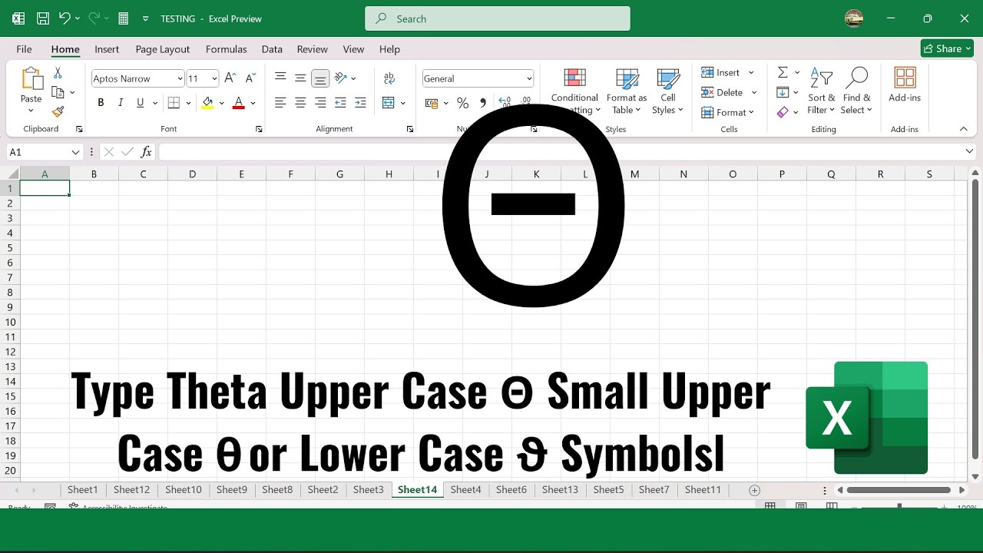The height and width of the screenshot is (553, 983).
Task: Select the Sheet10 worksheet tab
Action: [184, 490]
